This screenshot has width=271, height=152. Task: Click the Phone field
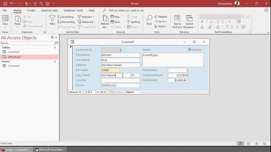(120, 85)
